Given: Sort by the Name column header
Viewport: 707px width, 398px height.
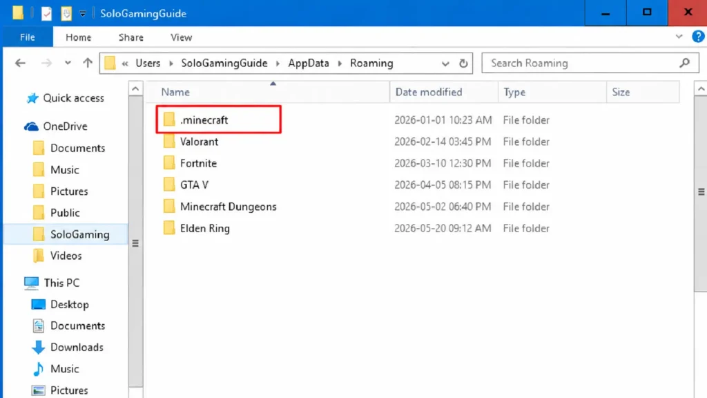Looking at the screenshot, I should click(x=269, y=92).
